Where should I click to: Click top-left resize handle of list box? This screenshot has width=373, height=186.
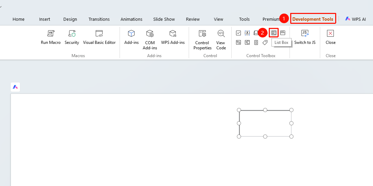click(239, 110)
